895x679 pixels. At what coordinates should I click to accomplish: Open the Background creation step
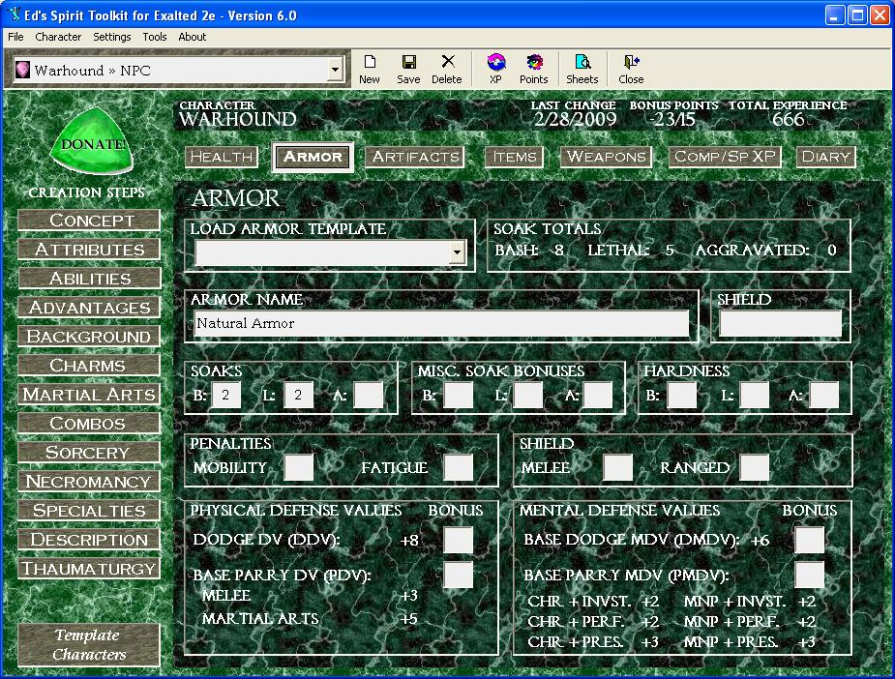click(x=89, y=337)
